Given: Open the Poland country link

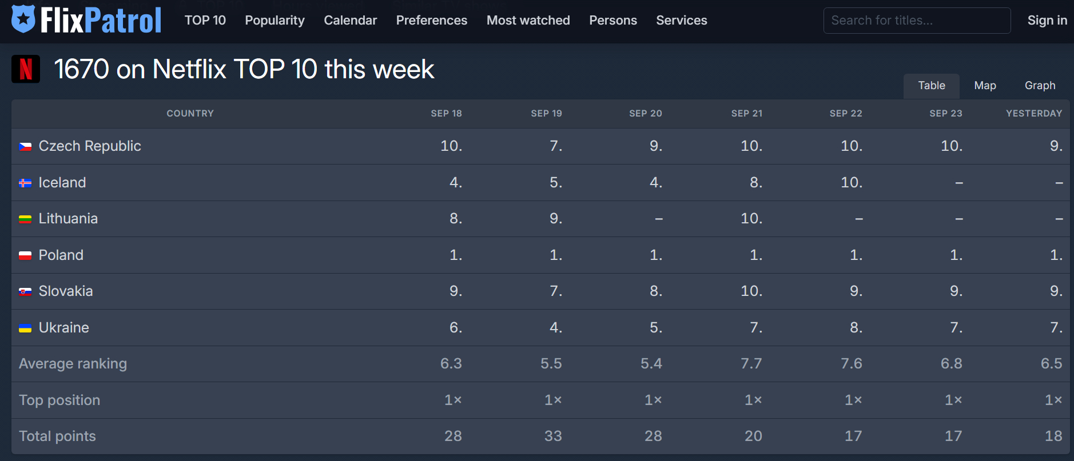Looking at the screenshot, I should tap(61, 255).
